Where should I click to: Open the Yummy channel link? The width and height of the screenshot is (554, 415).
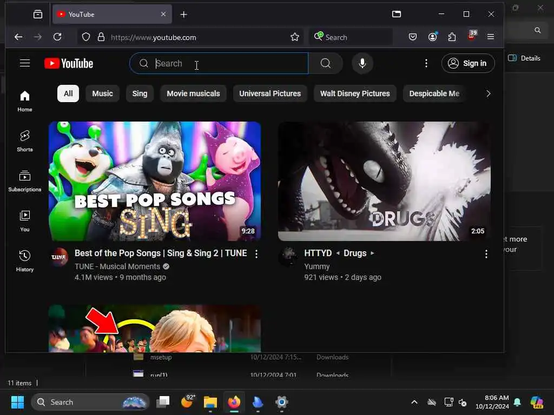coord(317,266)
